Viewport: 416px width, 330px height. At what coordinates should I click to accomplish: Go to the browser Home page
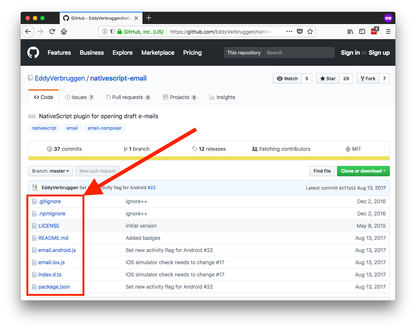pos(64,32)
